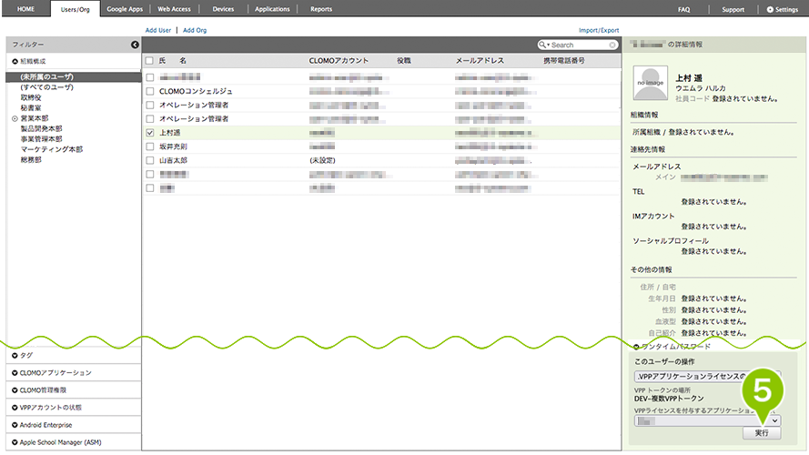The width and height of the screenshot is (809, 455).
Task: Click the 営業本部 expand circle icon
Action: 14,118
